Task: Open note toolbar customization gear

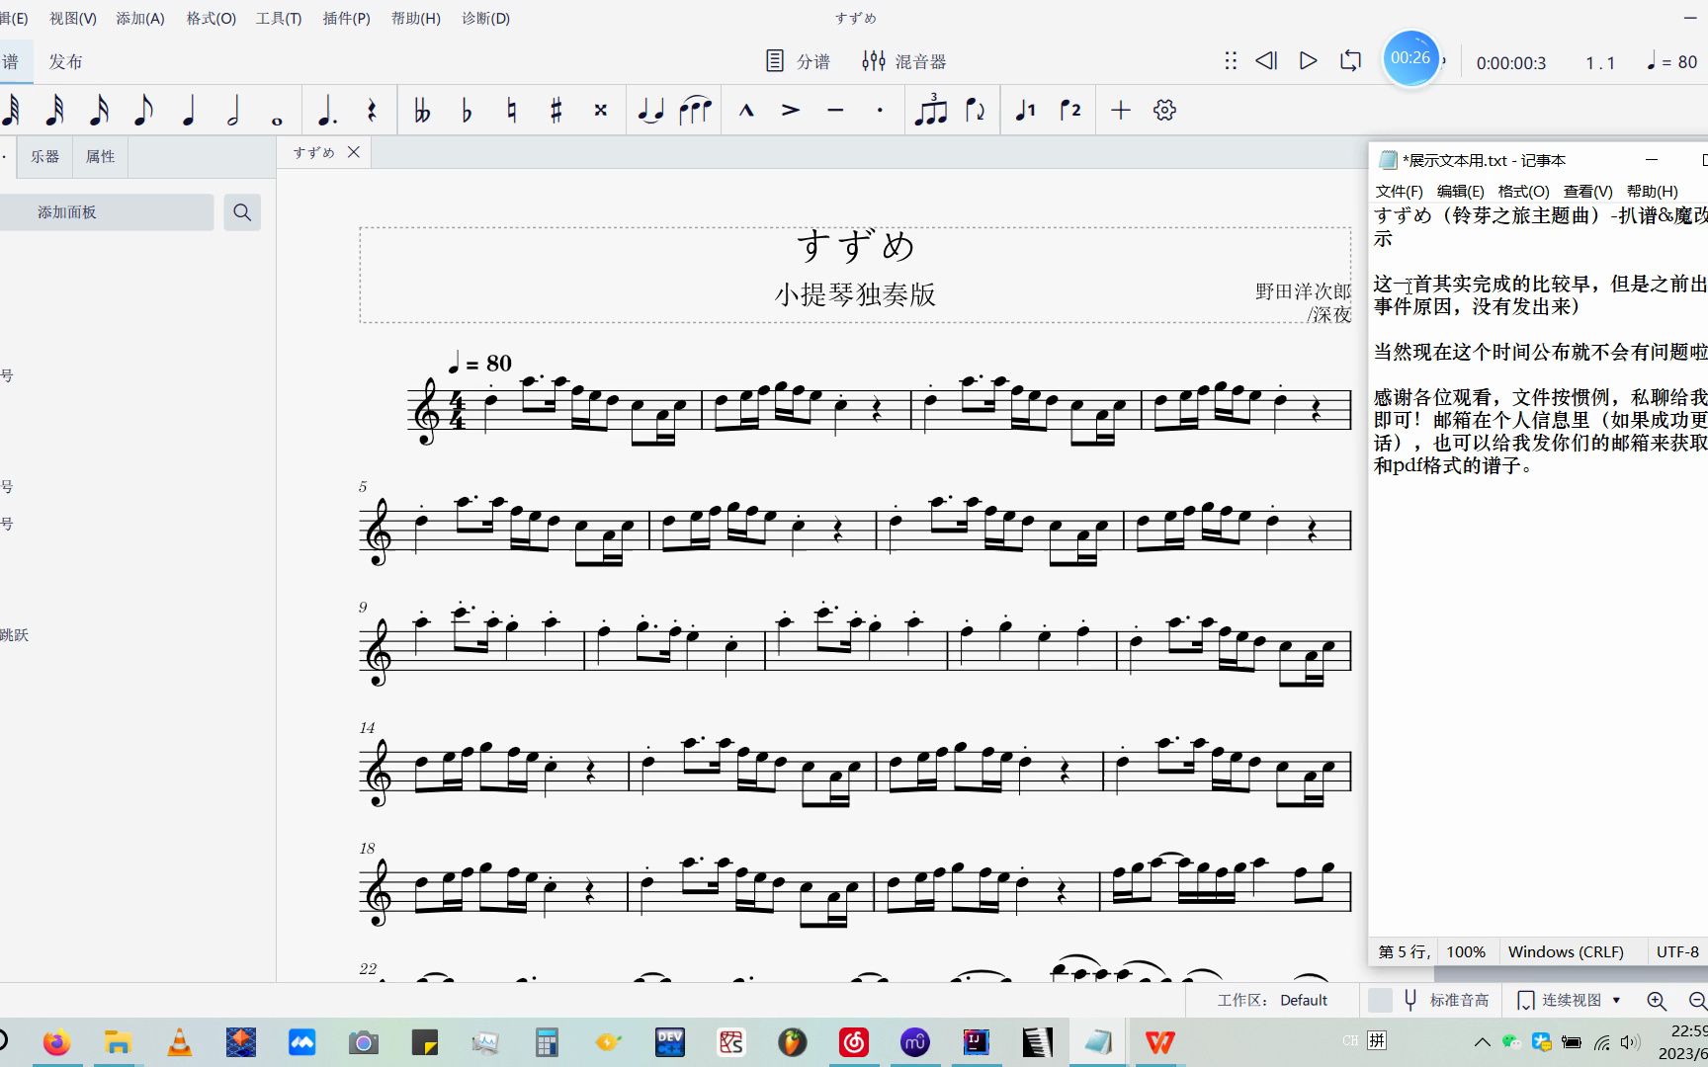Action: tap(1164, 111)
